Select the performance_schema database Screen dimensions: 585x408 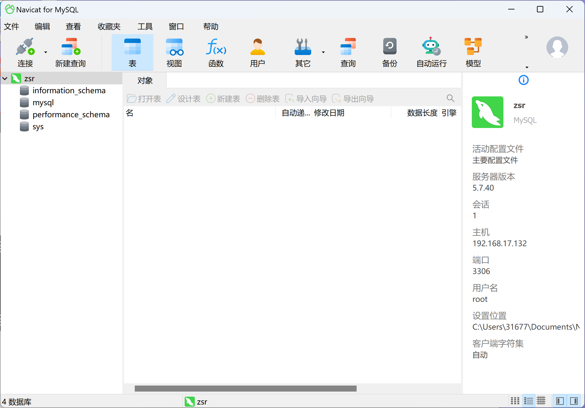click(71, 114)
